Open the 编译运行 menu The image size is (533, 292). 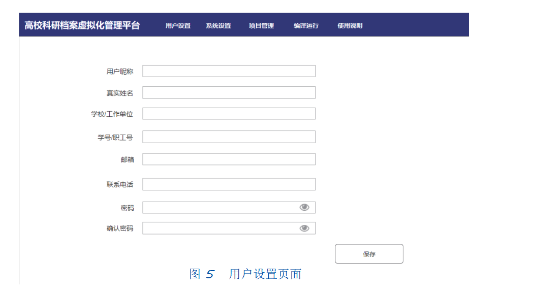pyautogui.click(x=306, y=25)
